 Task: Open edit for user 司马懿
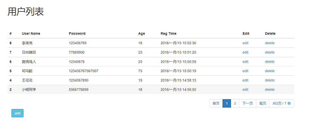click(x=245, y=71)
